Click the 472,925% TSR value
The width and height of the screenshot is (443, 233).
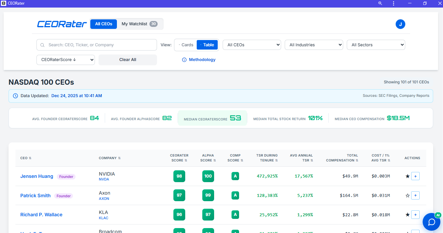267,176
